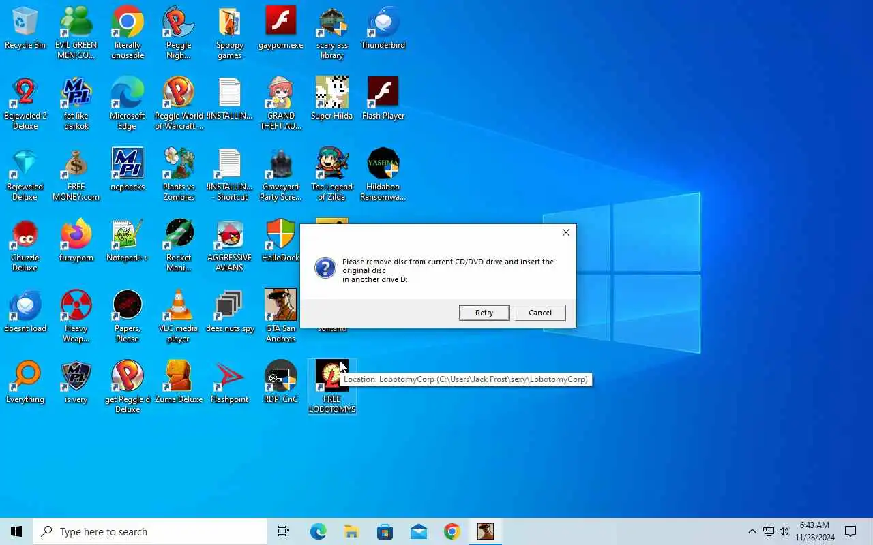This screenshot has width=873, height=545.
Task: Select the Chuzzle Deluxe shortcut
Action: pyautogui.click(x=25, y=245)
